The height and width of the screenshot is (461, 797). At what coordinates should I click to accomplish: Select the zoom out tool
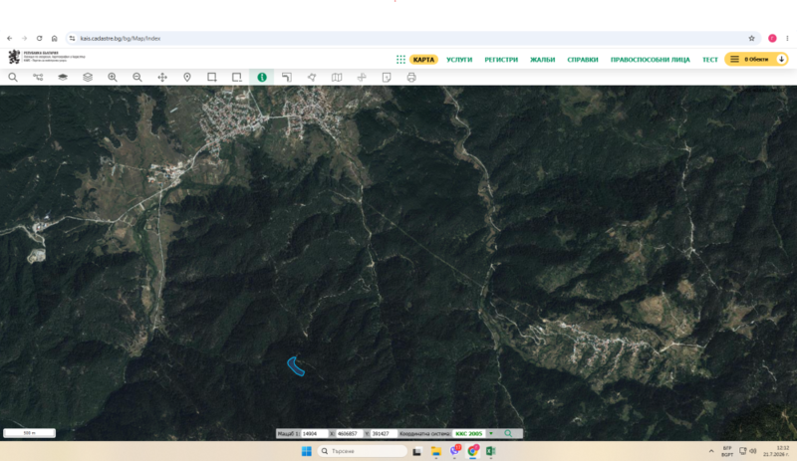click(137, 78)
